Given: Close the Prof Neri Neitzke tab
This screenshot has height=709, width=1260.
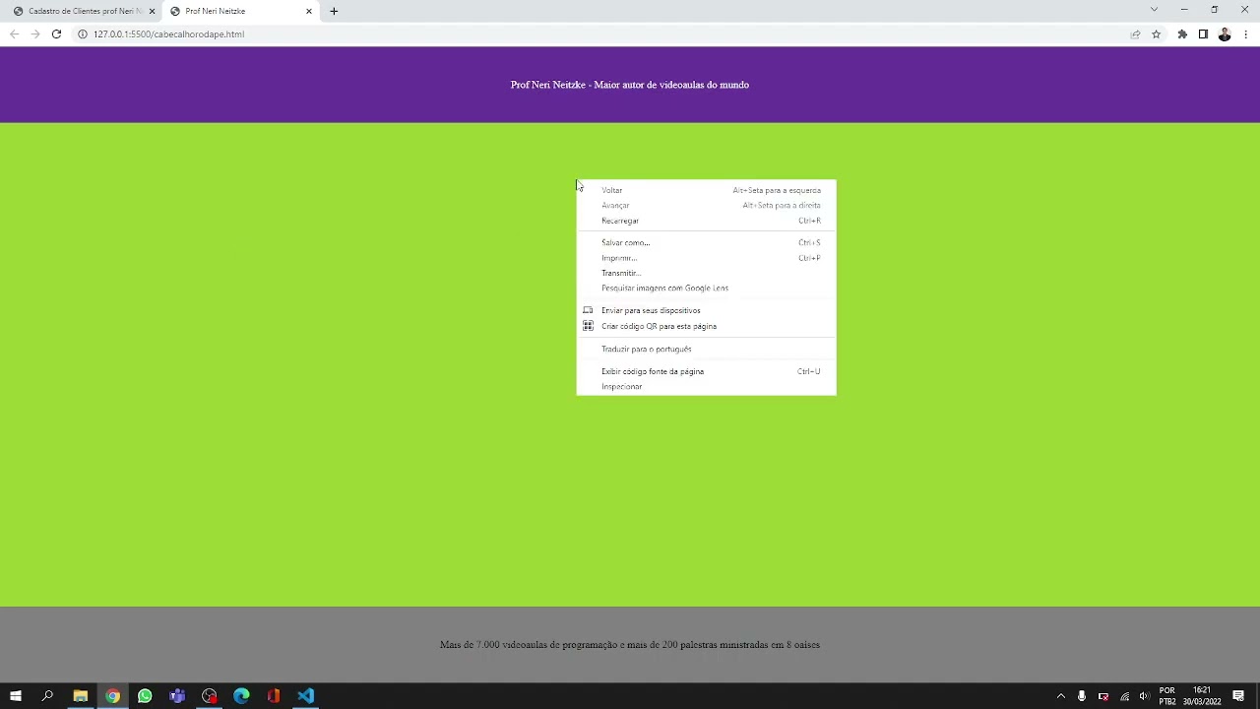Looking at the screenshot, I should tap(309, 11).
